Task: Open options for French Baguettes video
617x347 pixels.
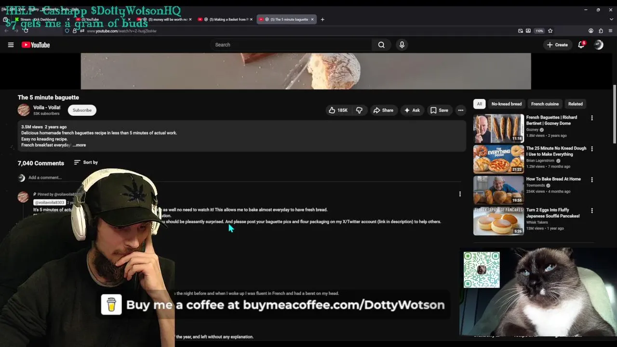Action: click(x=592, y=118)
